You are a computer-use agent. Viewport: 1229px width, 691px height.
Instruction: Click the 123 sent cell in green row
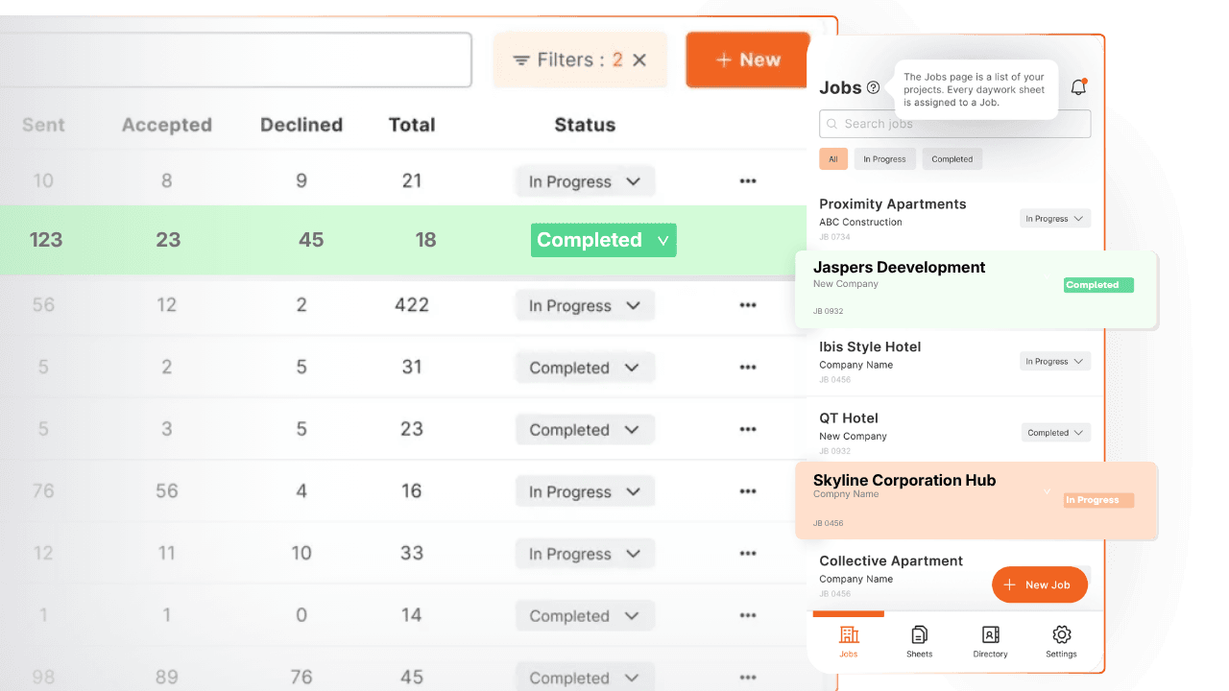[45, 240]
